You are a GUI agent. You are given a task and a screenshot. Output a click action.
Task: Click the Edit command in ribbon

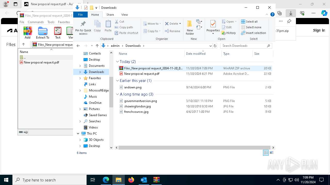(x=227, y=27)
